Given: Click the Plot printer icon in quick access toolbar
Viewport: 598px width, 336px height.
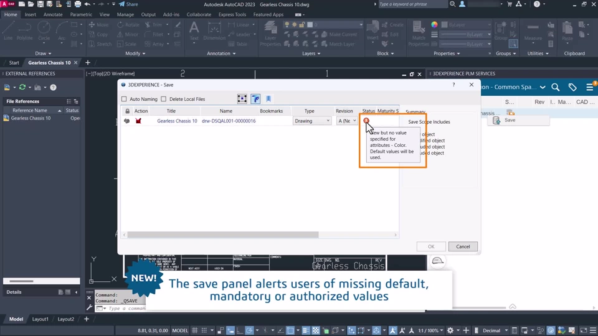Looking at the screenshot, I should 77,4.
